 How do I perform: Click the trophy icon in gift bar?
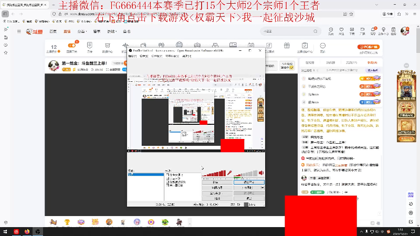coord(67,222)
